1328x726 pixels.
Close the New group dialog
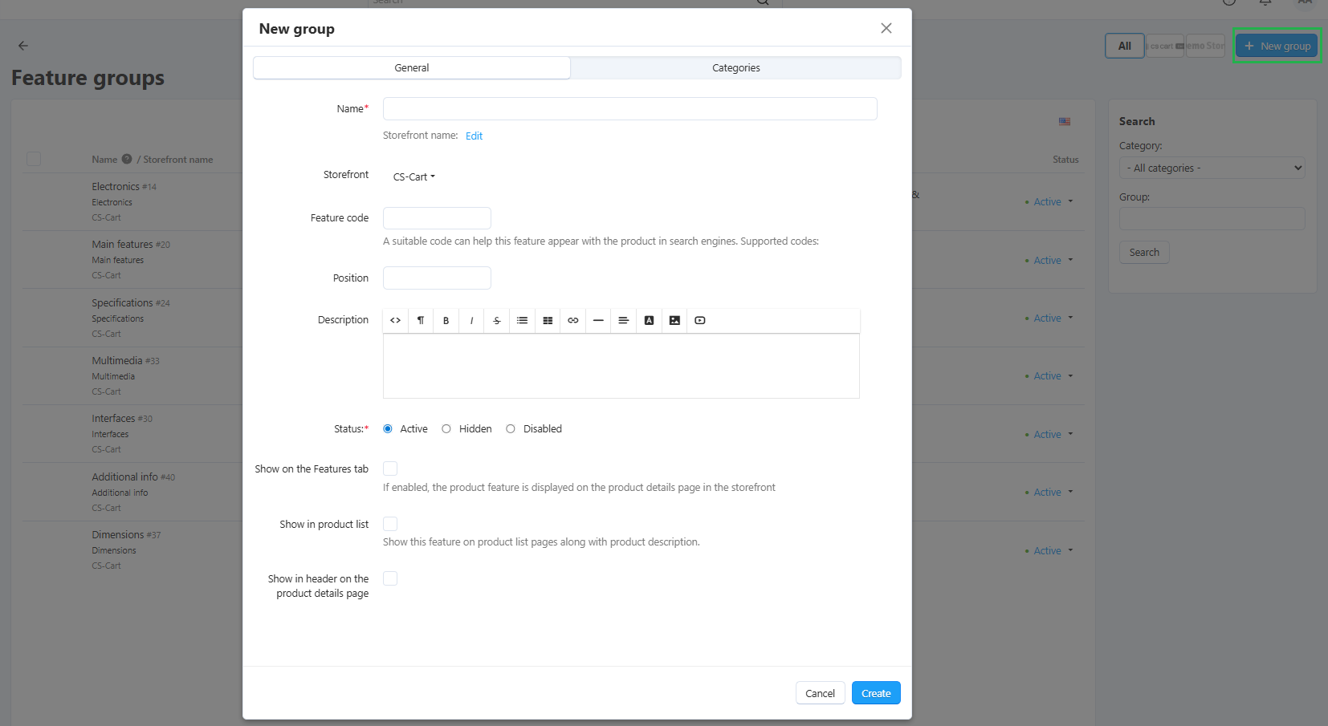886,28
